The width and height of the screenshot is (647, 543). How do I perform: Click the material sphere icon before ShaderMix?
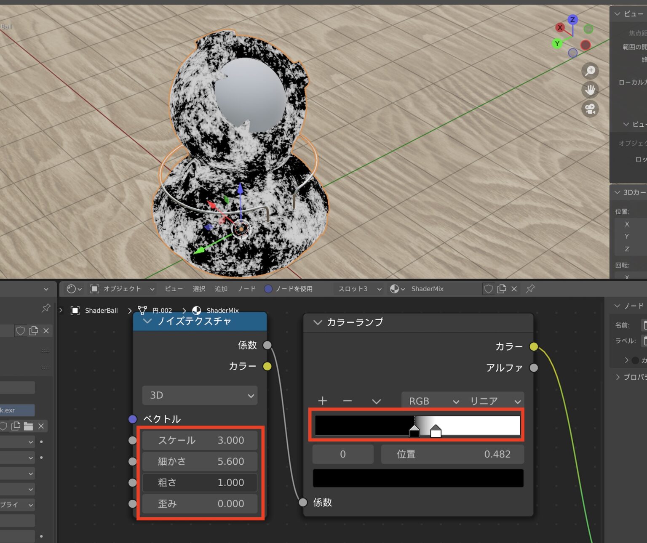(394, 289)
